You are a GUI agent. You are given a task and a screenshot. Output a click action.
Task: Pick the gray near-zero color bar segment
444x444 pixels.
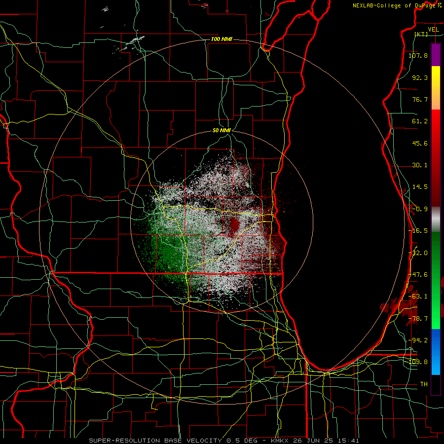coord(436,220)
